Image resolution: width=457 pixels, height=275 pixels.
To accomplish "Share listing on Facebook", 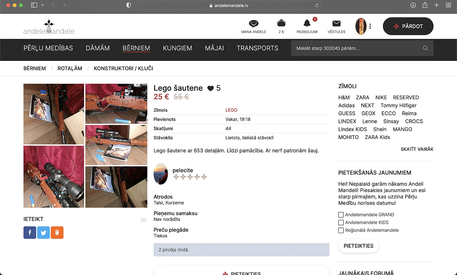I will click(x=30, y=233).
